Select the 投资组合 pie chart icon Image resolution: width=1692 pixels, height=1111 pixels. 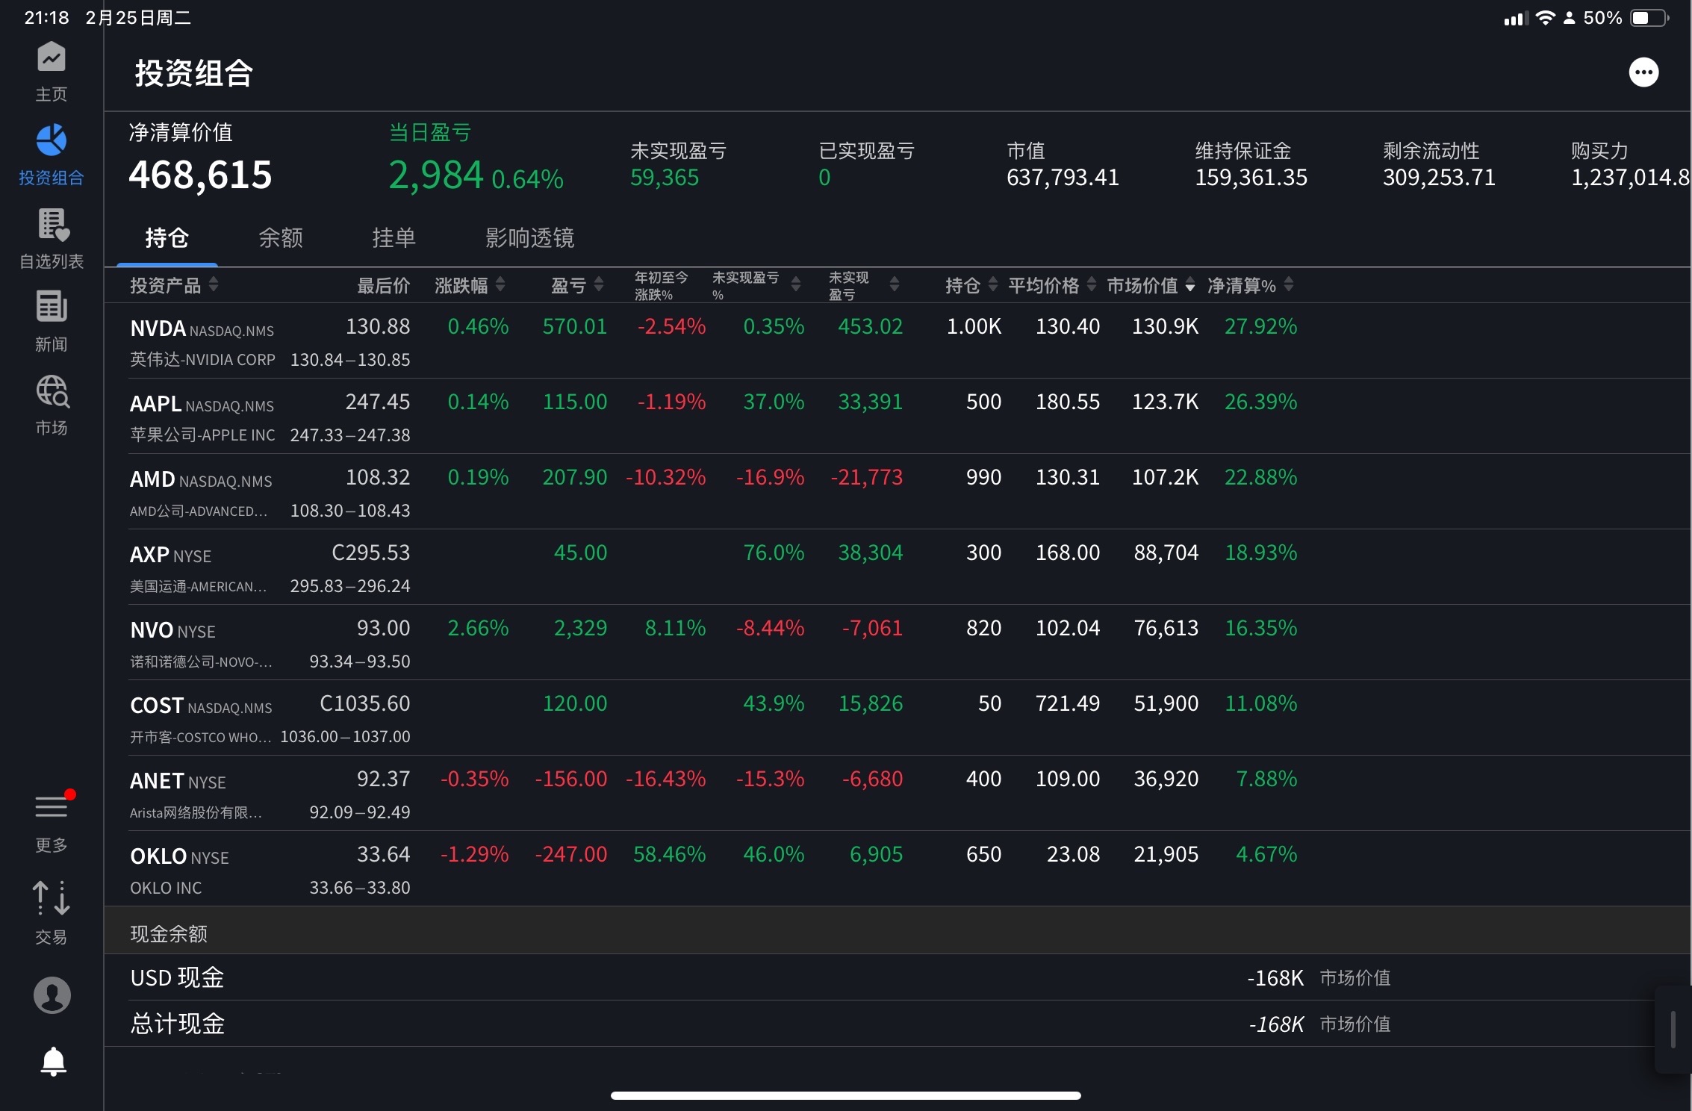(52, 140)
